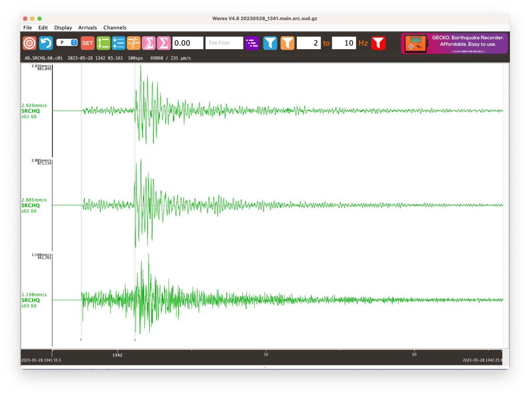530x396 pixels.
Task: Open the Arrivals menu
Action: pos(87,27)
